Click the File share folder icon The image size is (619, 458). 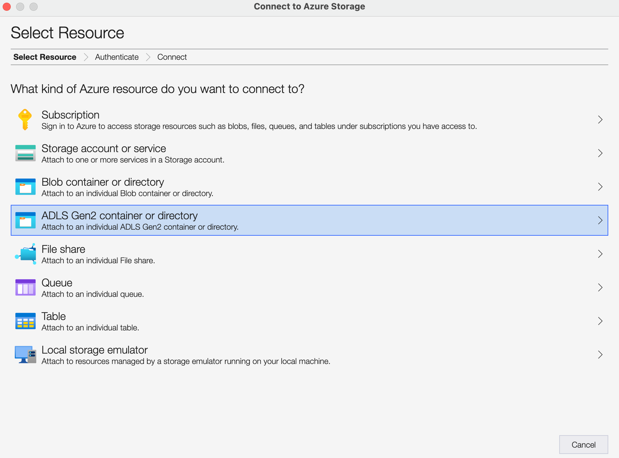[26, 254]
